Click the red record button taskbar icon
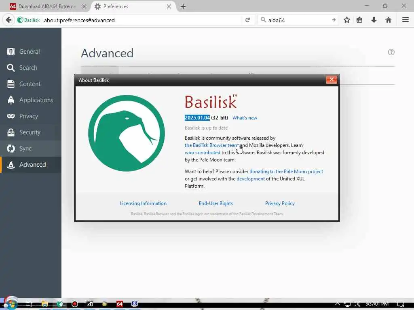Screen dimensions: 414x310 click(x=75, y=304)
